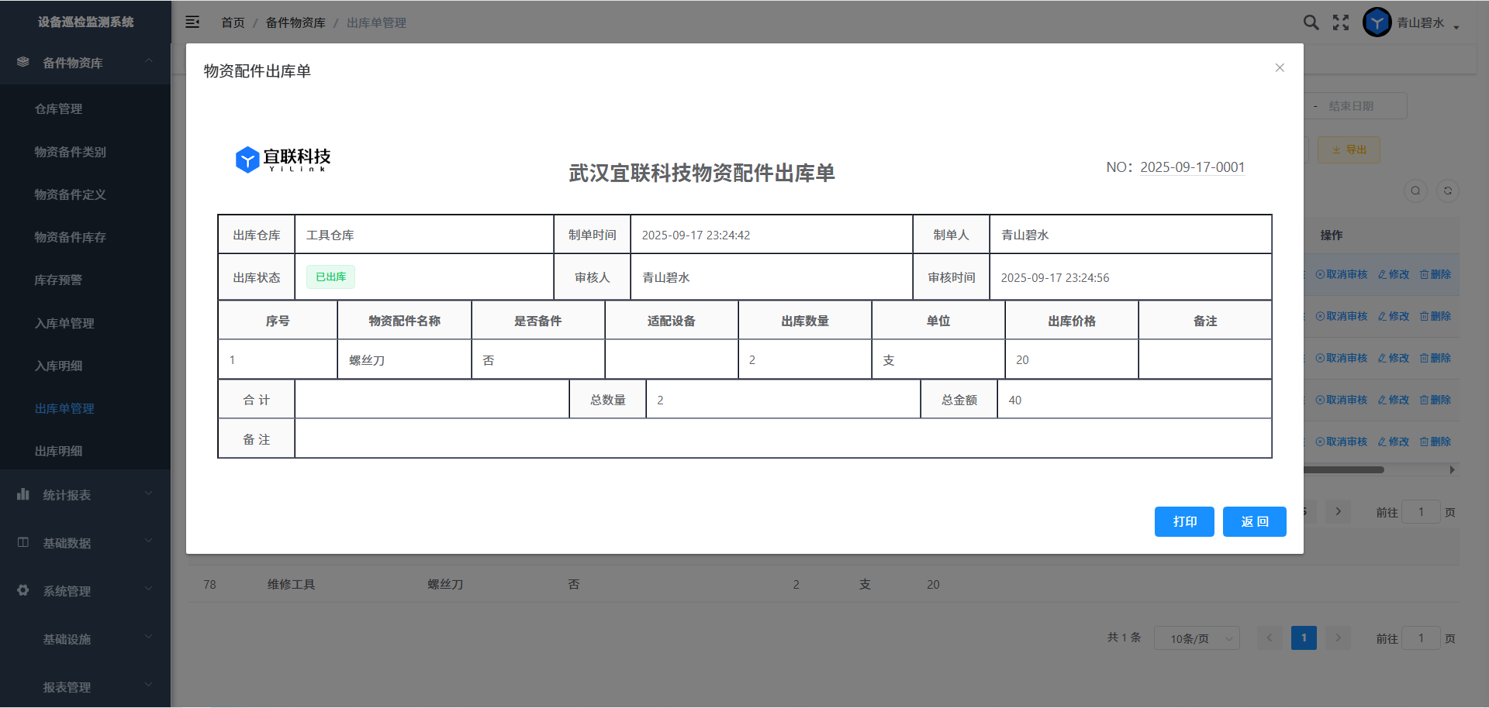This screenshot has height=708, width=1489.
Task: Click the user avatar icon
Action: point(1377,22)
